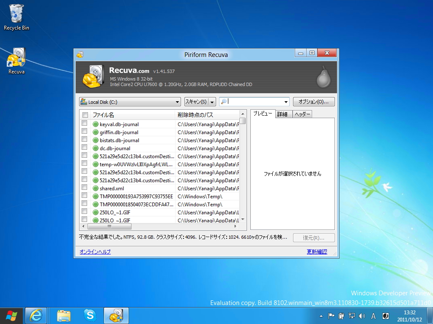Open オプション(O) settings

(314, 101)
